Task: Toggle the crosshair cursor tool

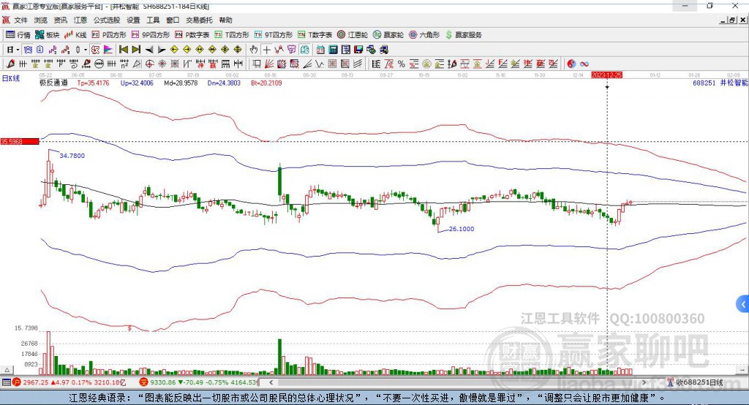Action: (266, 50)
